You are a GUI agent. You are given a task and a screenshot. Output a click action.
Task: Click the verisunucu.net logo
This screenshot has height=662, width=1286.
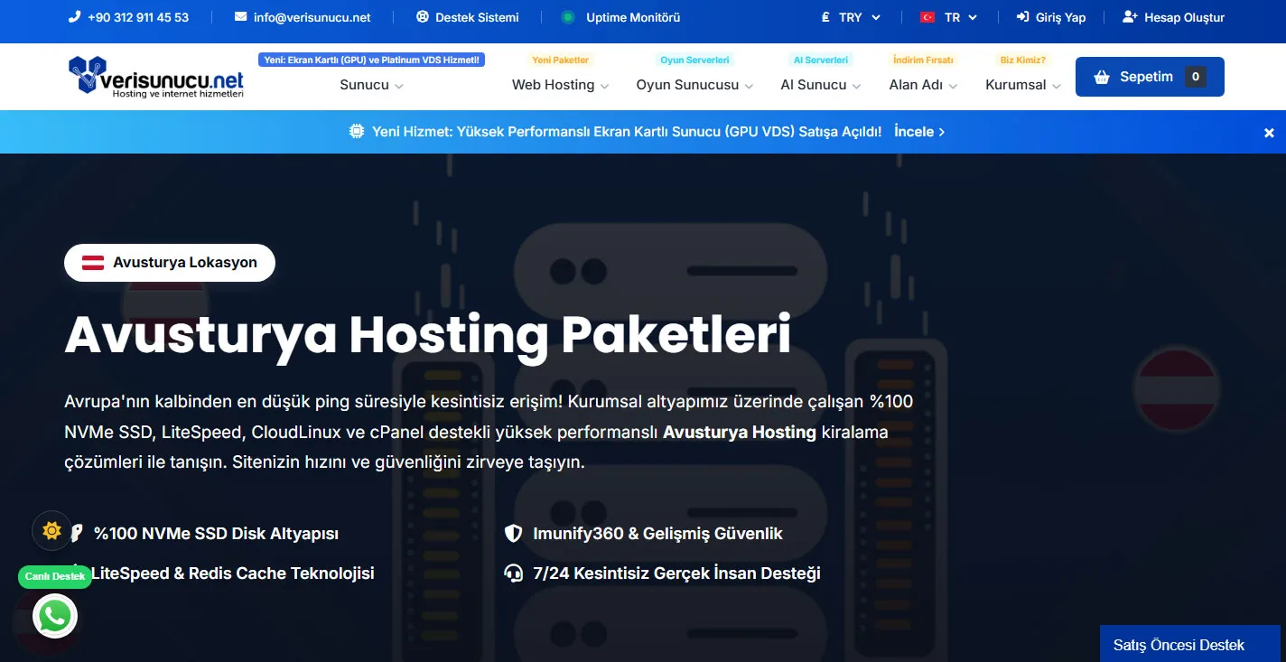[x=156, y=76]
